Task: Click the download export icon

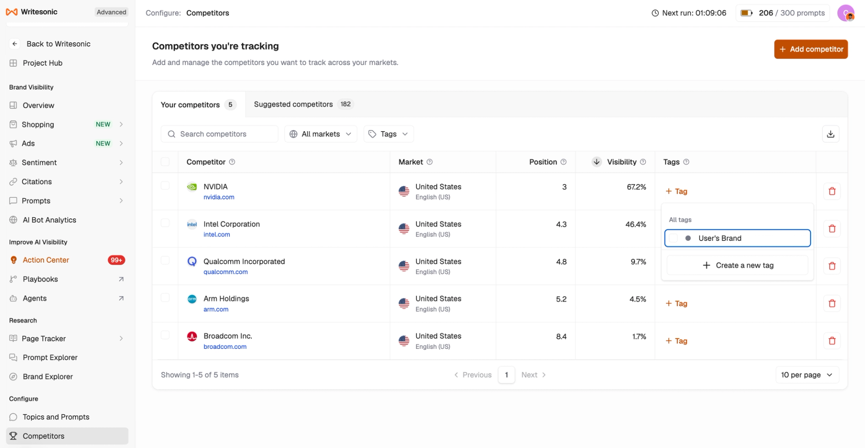Action: [x=831, y=134]
